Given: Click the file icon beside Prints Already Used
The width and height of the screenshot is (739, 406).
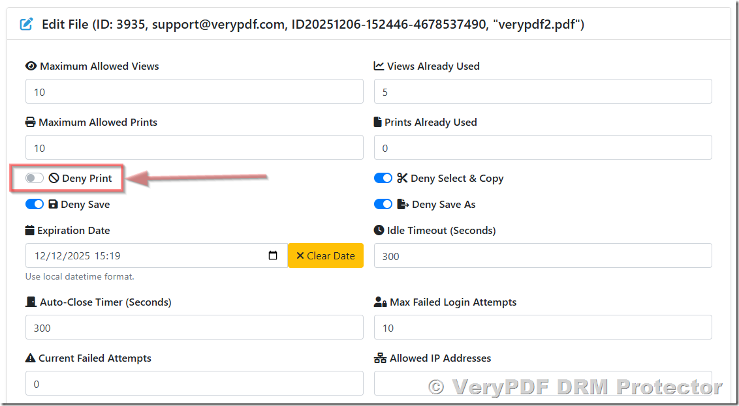Looking at the screenshot, I should (x=379, y=122).
